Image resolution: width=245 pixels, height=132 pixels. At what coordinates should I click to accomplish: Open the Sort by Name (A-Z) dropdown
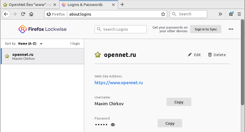tap(30, 44)
